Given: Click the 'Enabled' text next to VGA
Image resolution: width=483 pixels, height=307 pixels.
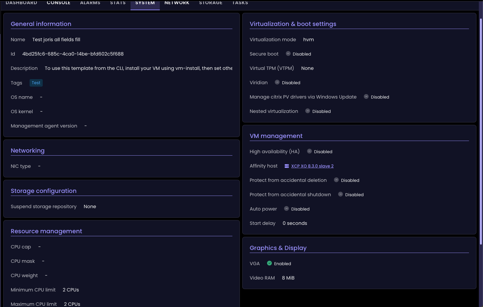Looking at the screenshot, I should tap(283, 264).
